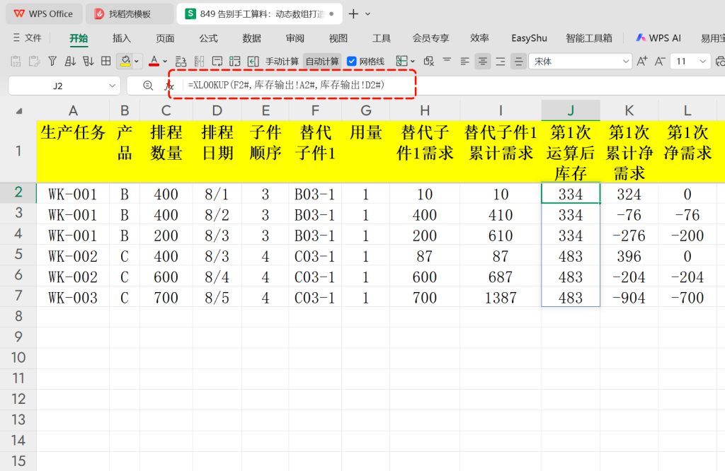Select cell J2 showing 334

click(x=571, y=194)
